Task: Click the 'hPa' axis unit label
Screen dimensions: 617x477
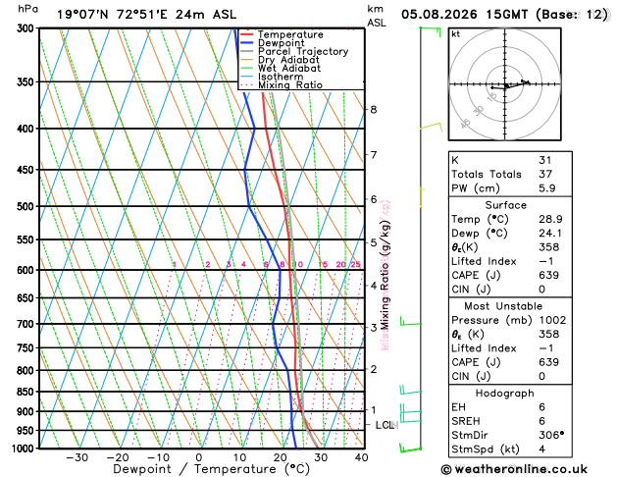Action: 27,9
